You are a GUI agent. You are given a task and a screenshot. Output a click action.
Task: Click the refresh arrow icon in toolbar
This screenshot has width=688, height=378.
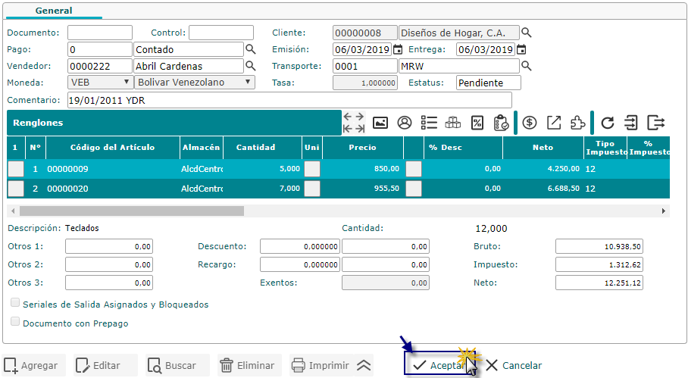608,123
